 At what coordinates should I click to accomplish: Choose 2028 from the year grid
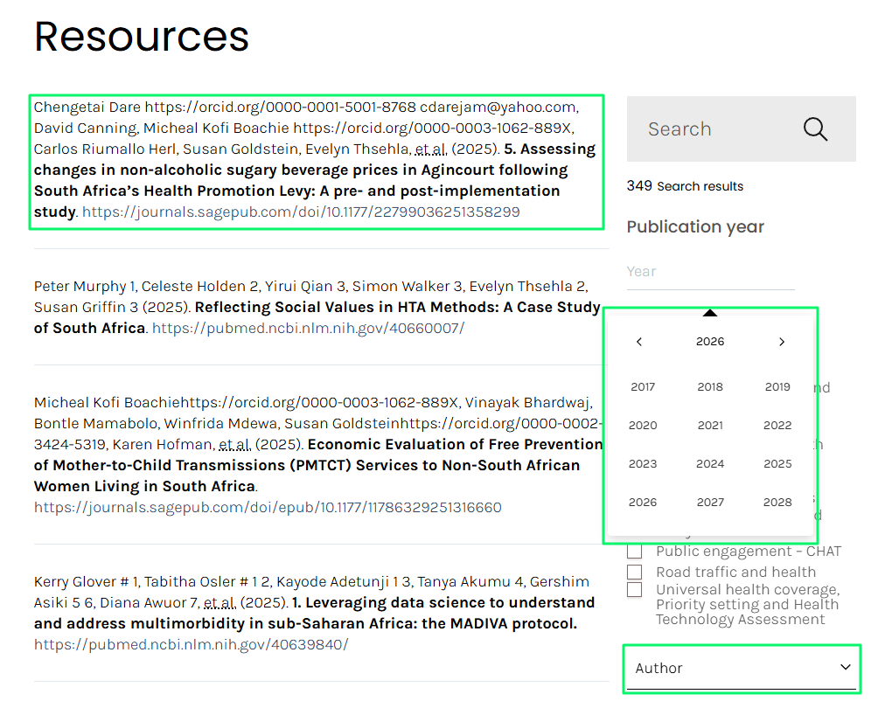coord(777,503)
